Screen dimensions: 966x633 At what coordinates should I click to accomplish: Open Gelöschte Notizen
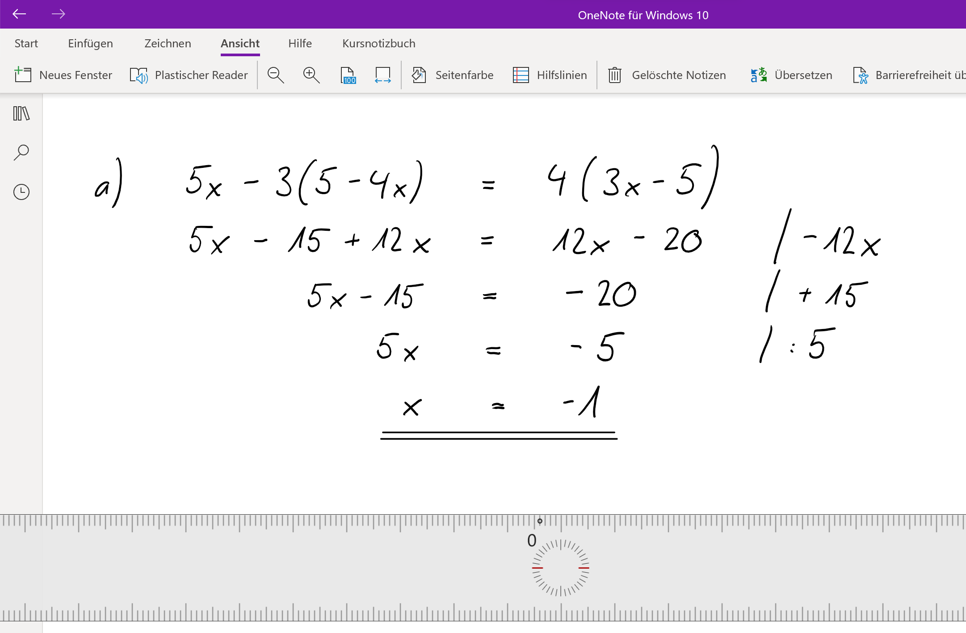pos(667,75)
